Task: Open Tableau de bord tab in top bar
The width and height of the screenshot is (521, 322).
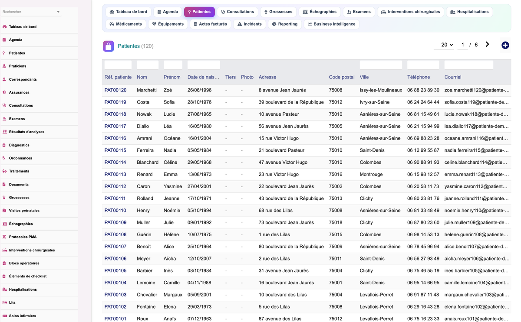Action: click(129, 12)
